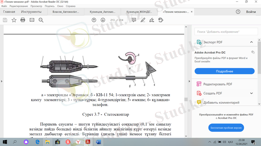Click the Подробнее button
The height and width of the screenshot is (146, 261).
224,71
